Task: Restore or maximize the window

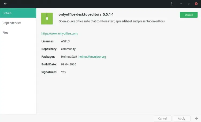Action: click(x=189, y=4)
